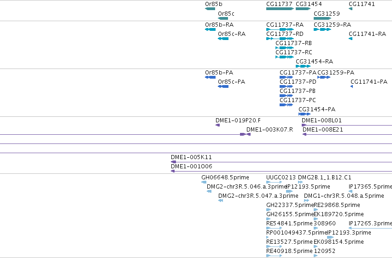Image resolution: width=392 pixels, height=258 pixels.
Task: Click protein CG11737-PA
Action: 286,77
